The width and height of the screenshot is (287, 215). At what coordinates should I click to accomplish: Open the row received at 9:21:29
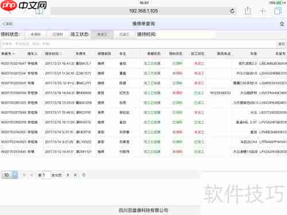tap(143, 142)
